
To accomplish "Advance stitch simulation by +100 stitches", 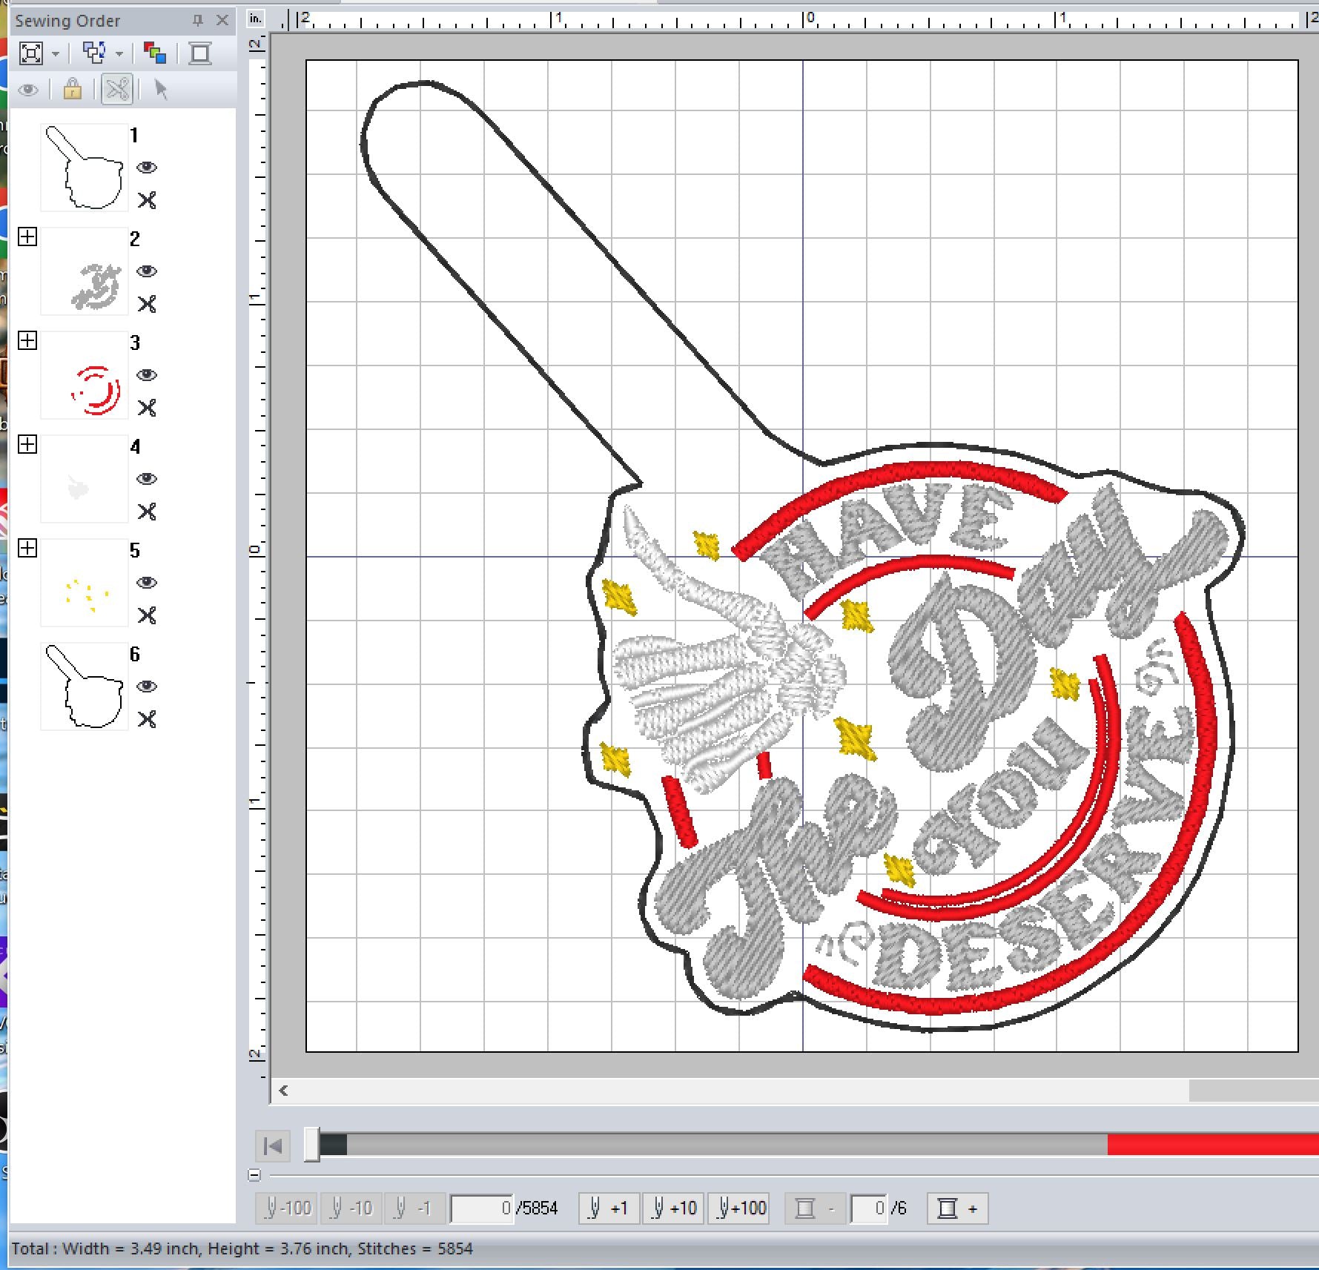I will pos(739,1209).
